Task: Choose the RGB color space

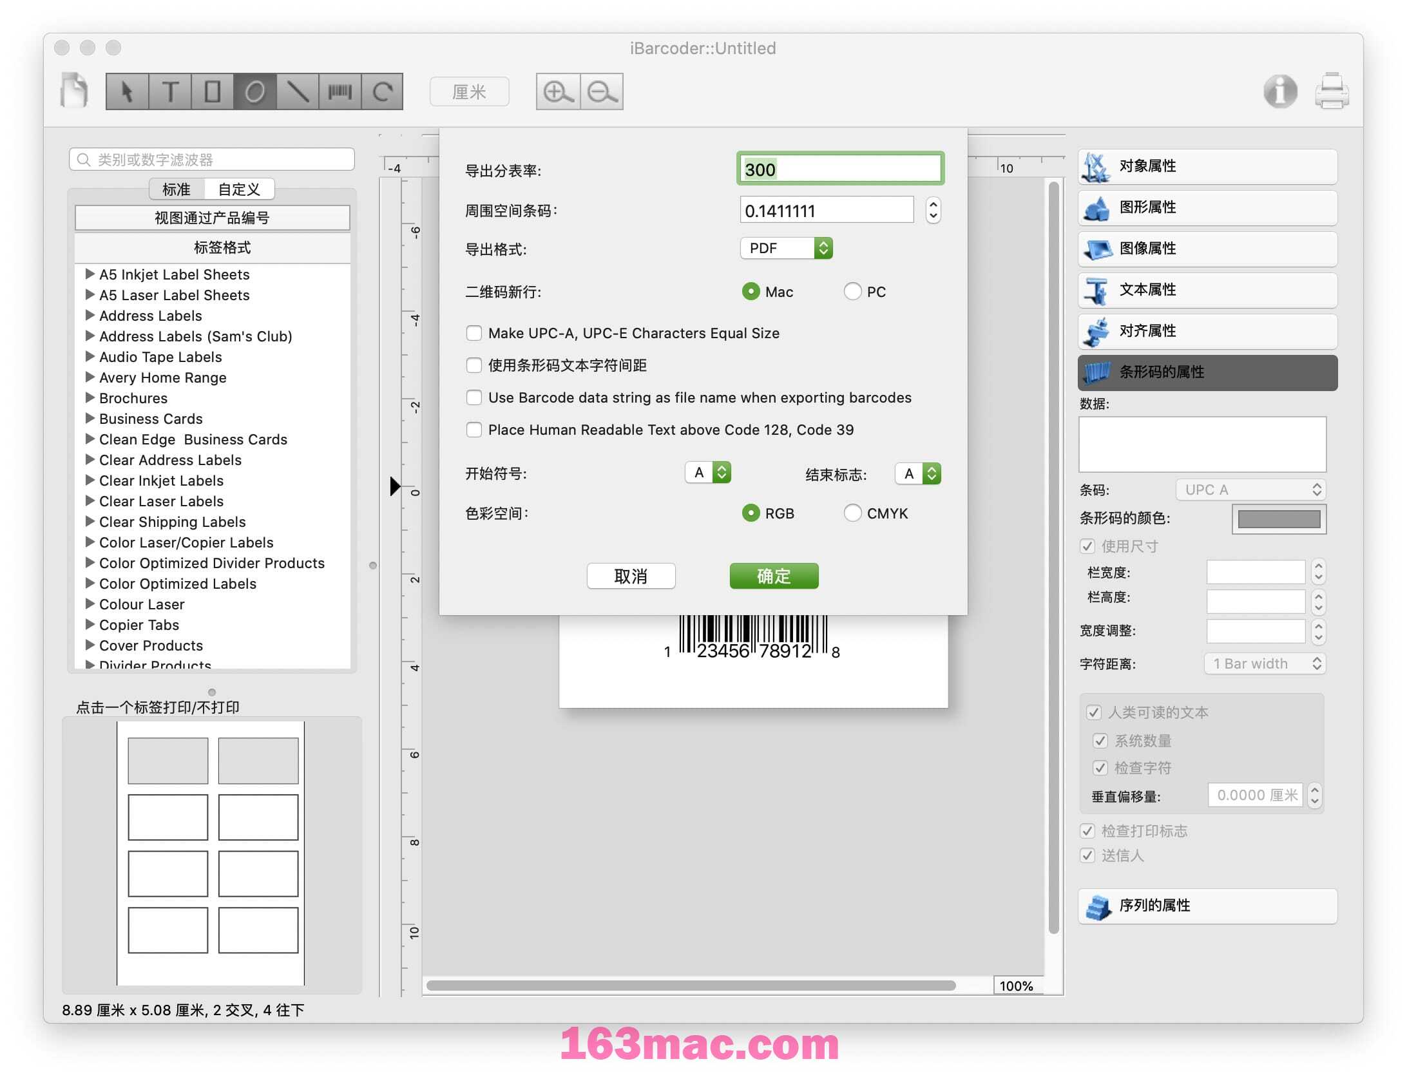Action: pyautogui.click(x=751, y=513)
